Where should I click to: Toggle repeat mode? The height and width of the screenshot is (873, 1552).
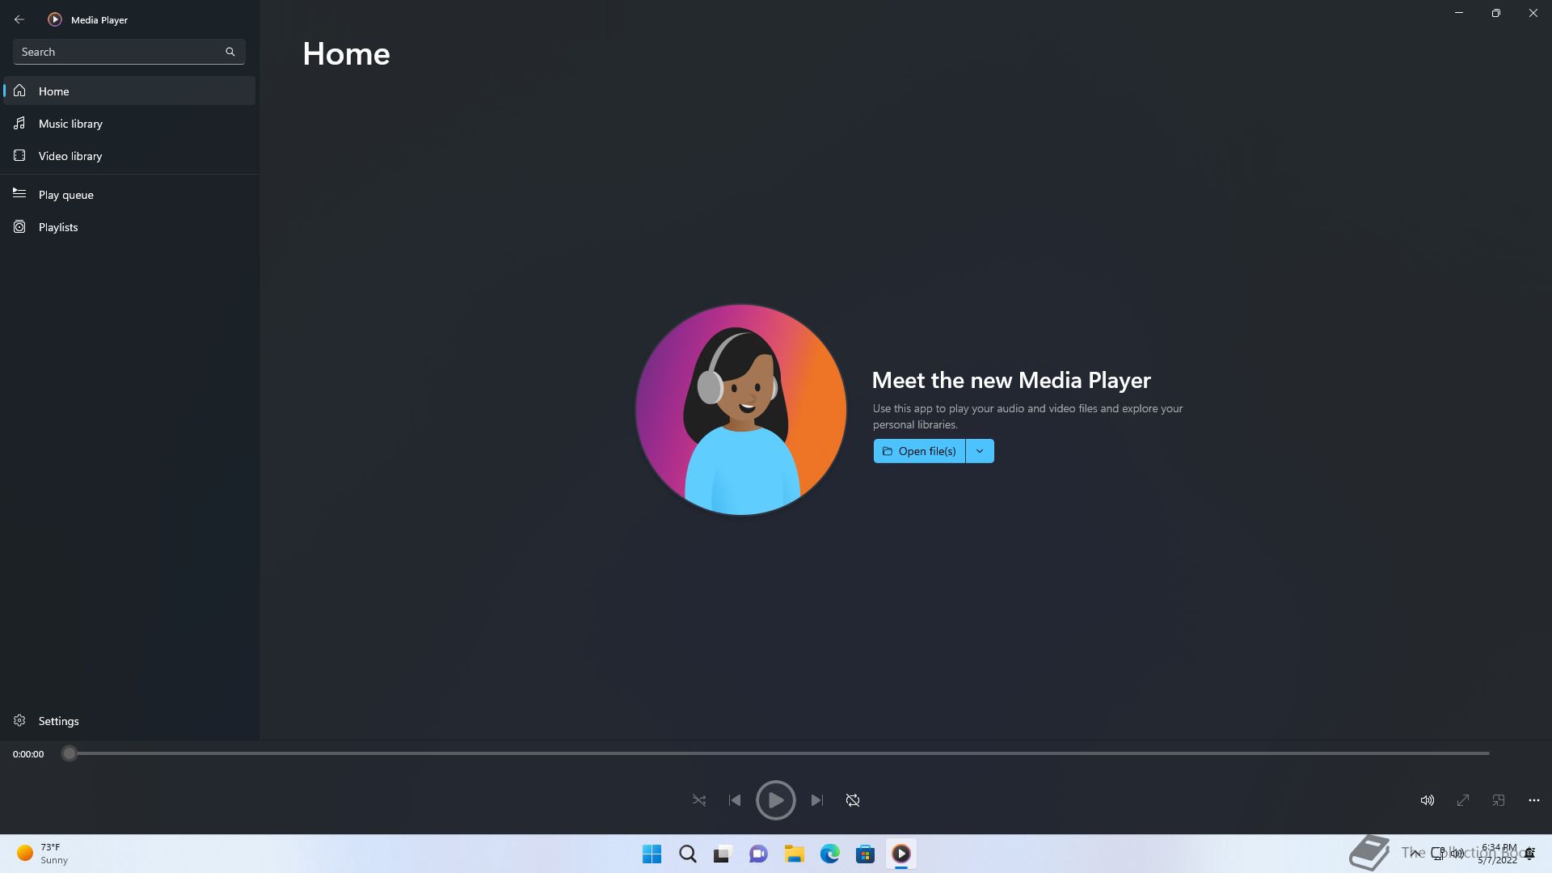click(853, 800)
